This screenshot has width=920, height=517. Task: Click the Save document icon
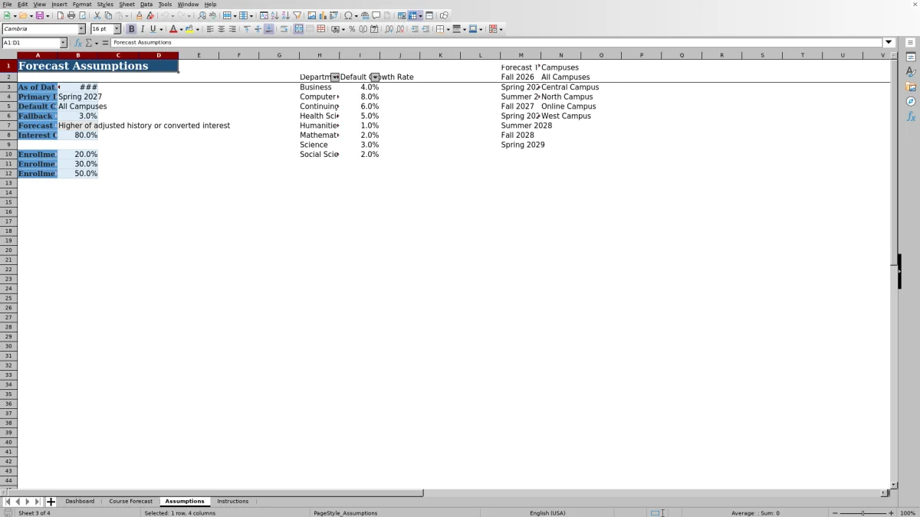point(38,15)
